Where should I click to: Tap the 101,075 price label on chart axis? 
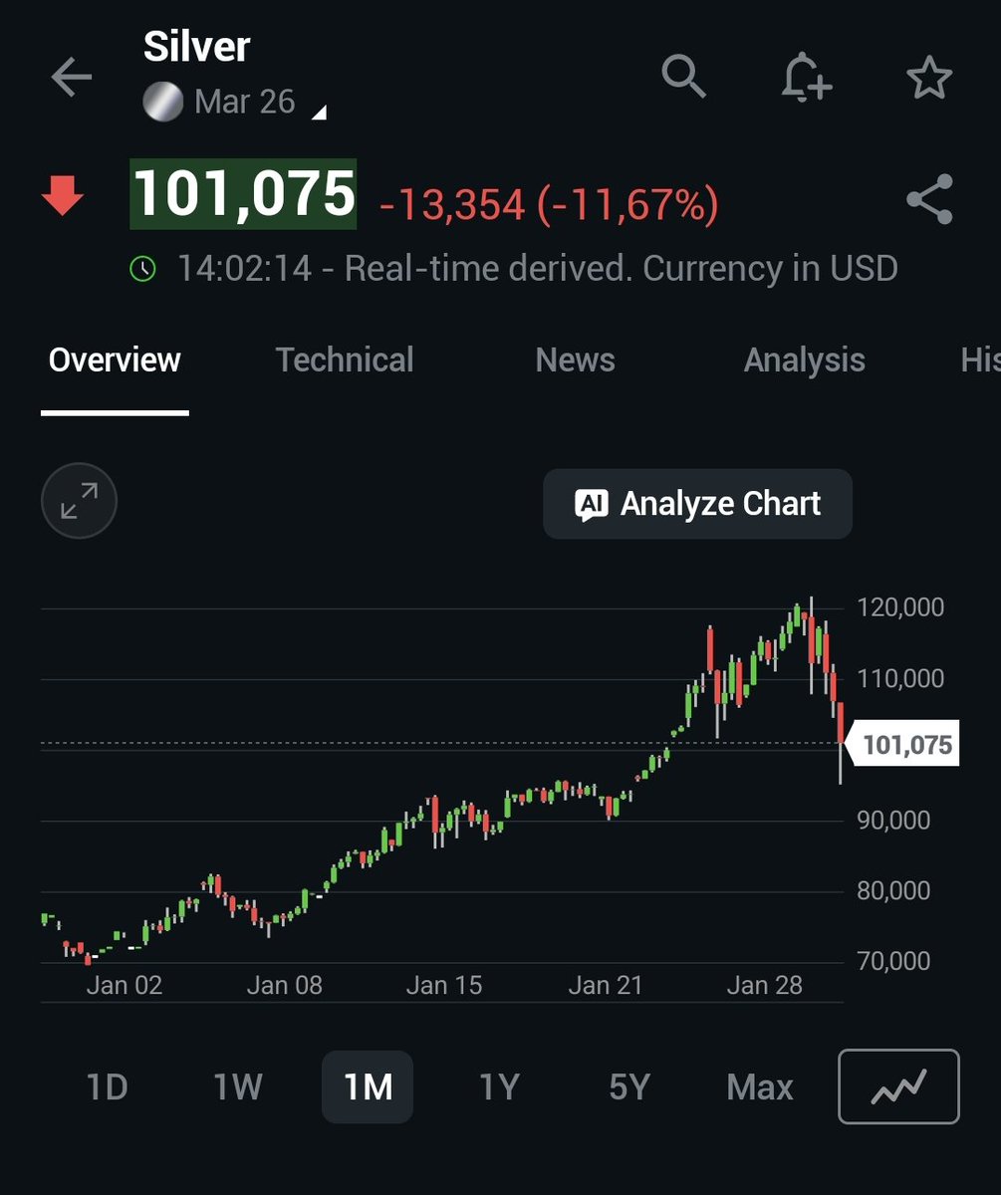pyautogui.click(x=901, y=744)
